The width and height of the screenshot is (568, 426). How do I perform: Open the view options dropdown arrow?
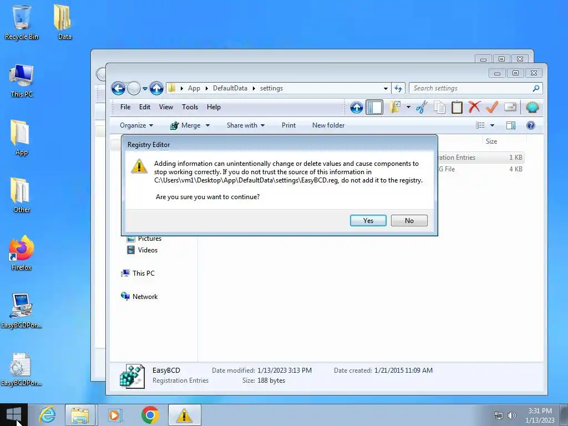tap(492, 125)
